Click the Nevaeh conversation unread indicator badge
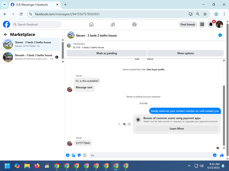This screenshot has height=171, width=229. (57, 57)
